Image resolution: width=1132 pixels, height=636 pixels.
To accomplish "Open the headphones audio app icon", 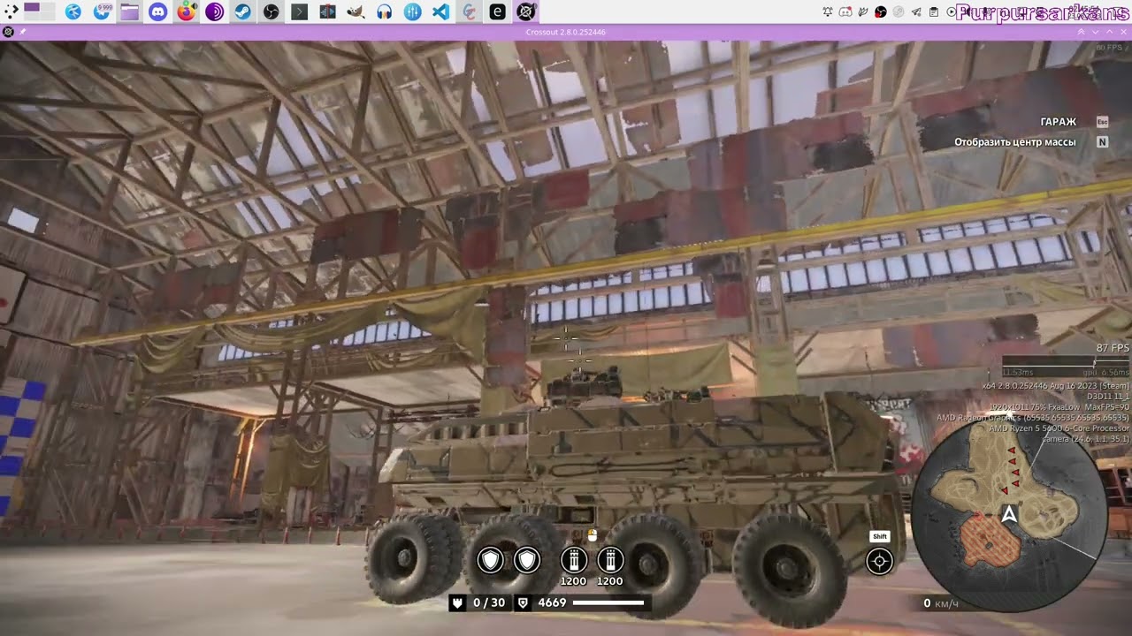I will 384,12.
